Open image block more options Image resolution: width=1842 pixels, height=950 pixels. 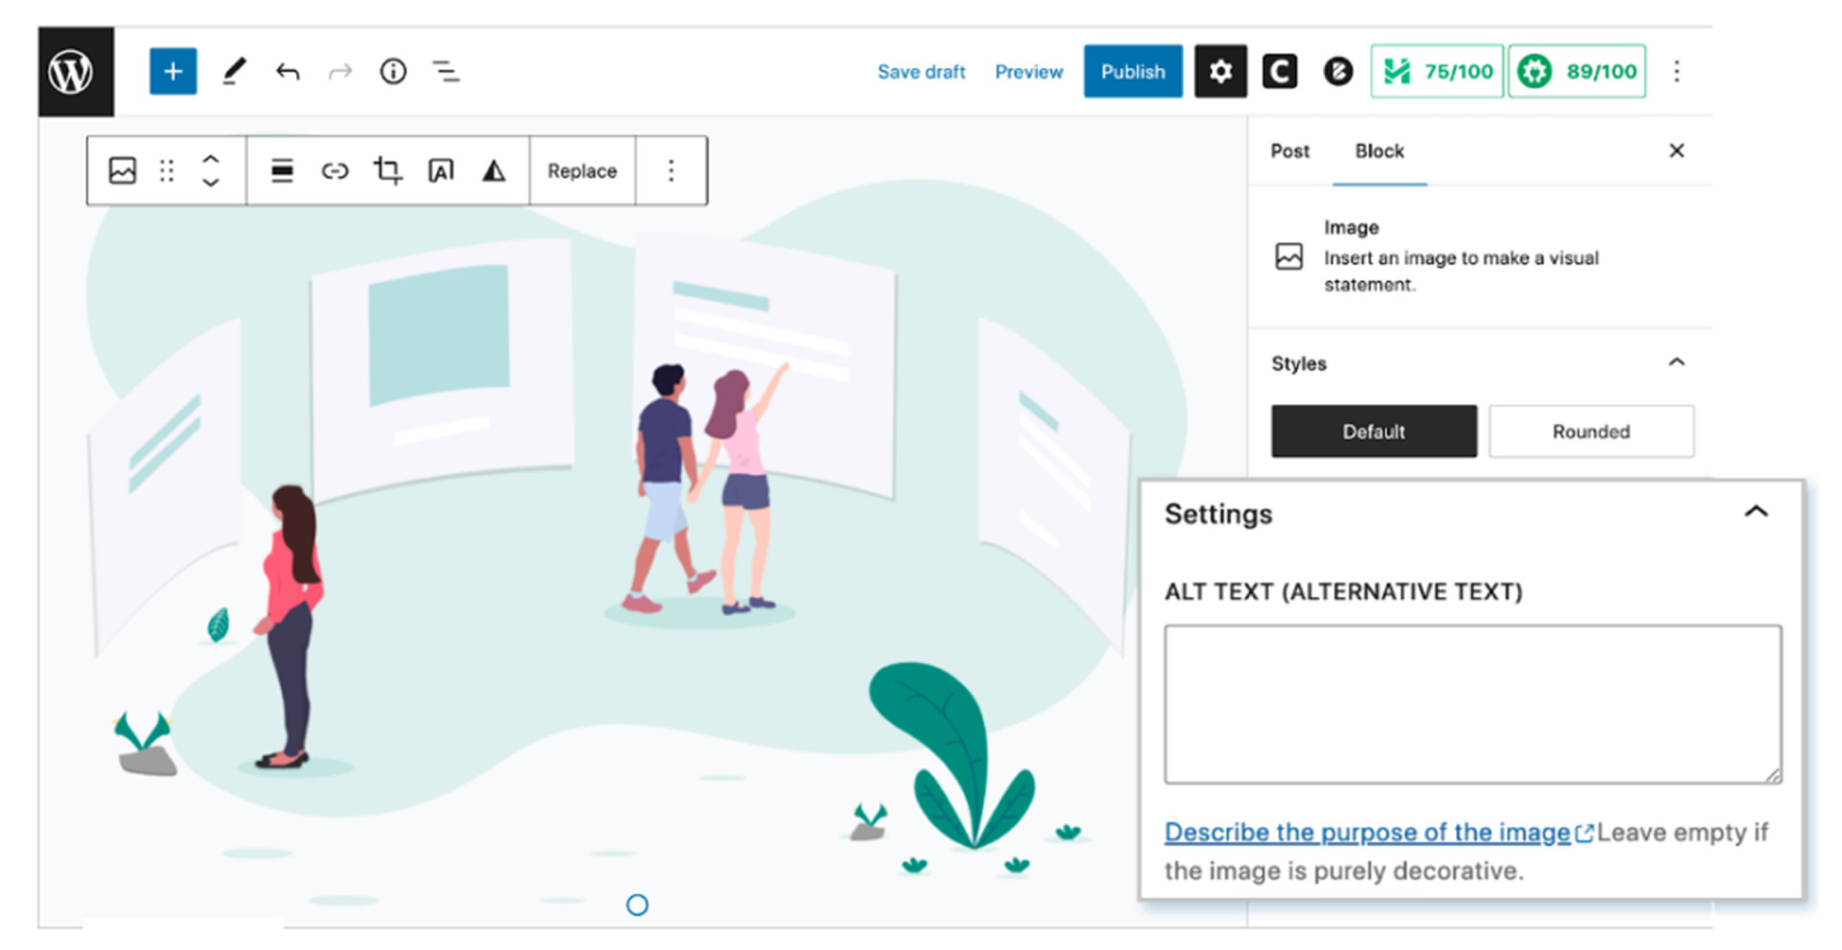click(672, 171)
